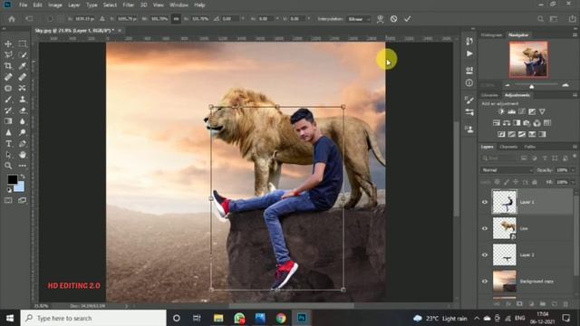Open the Window menu
The height and width of the screenshot is (326, 580).
point(179,5)
